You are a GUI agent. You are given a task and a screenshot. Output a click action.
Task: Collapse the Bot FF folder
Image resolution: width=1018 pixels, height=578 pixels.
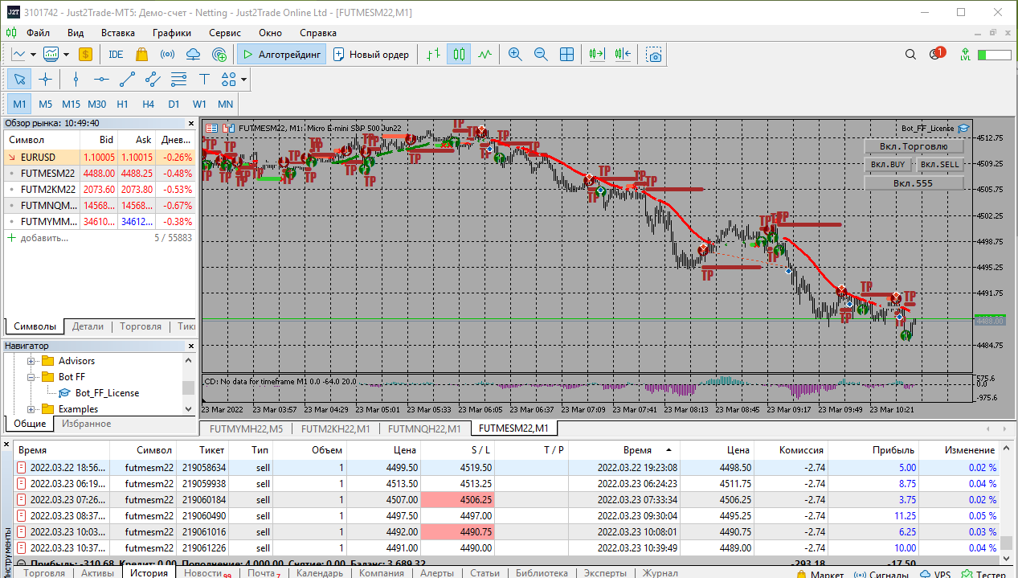[x=32, y=377]
